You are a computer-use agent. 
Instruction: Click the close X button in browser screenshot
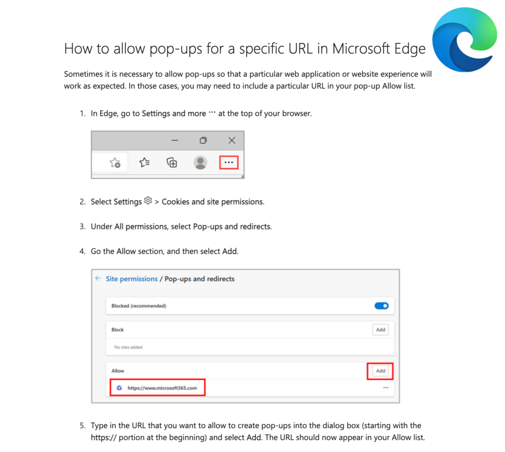point(232,141)
